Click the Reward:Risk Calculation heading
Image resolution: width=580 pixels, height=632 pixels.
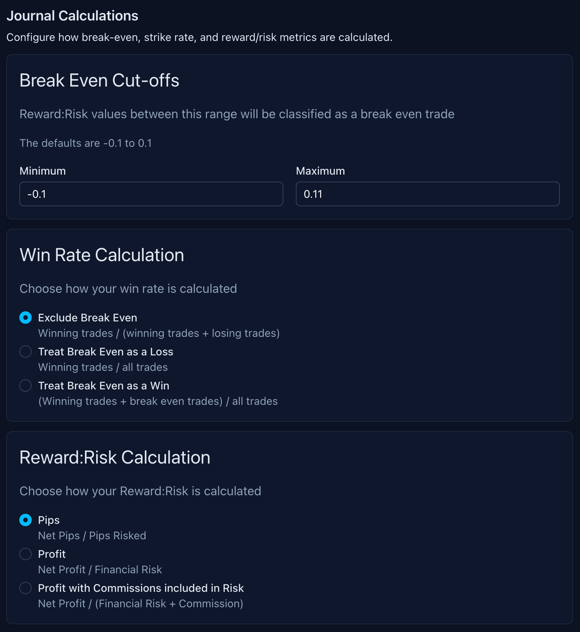click(115, 457)
